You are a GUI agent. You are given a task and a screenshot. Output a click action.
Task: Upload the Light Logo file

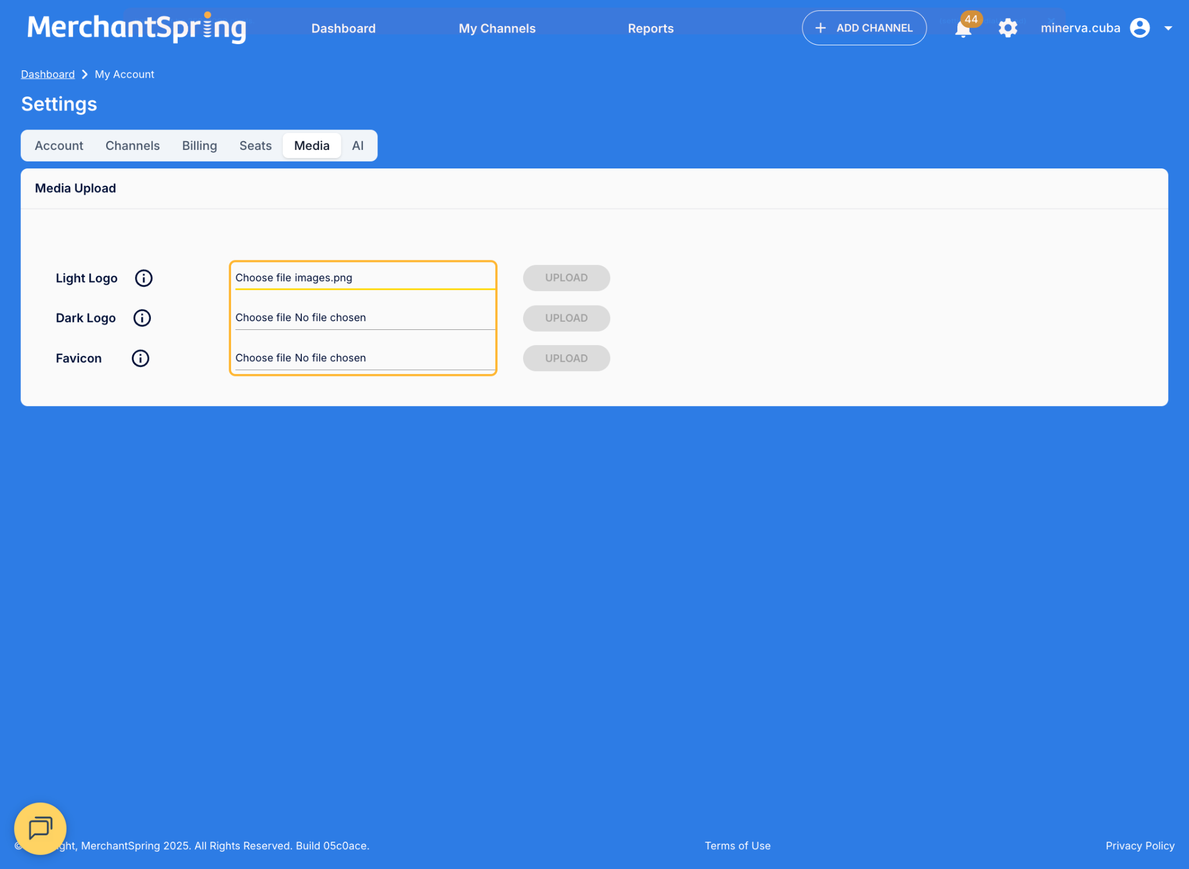click(566, 278)
